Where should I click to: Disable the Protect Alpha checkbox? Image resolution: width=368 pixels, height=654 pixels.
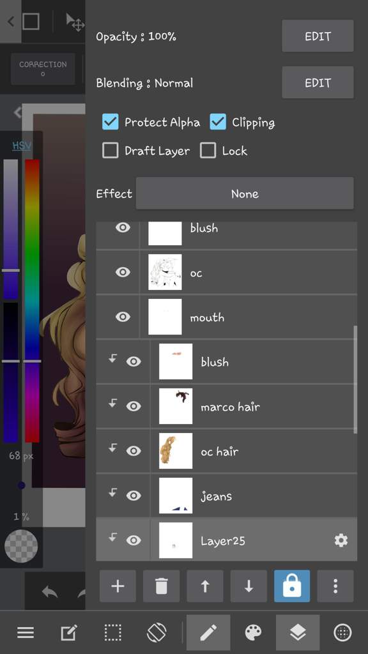pyautogui.click(x=111, y=122)
